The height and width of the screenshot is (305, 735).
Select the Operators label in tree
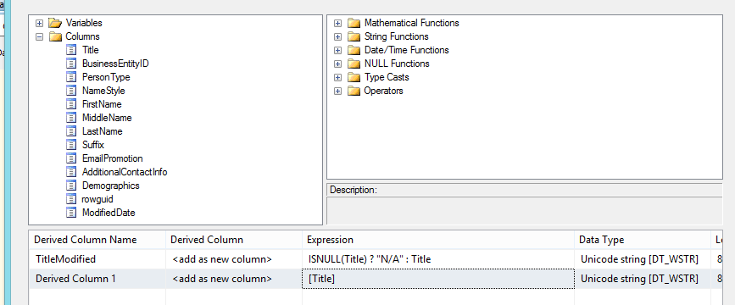383,91
